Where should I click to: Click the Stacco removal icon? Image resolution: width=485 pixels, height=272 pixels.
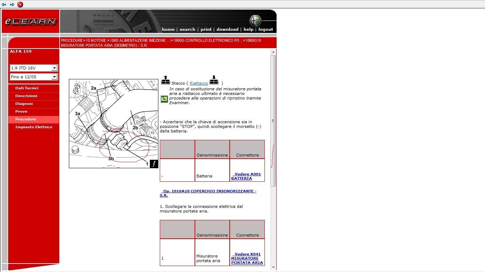pos(165,80)
